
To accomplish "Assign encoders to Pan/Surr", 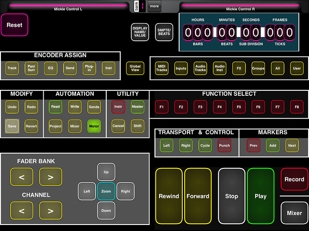I will pos(32,68).
